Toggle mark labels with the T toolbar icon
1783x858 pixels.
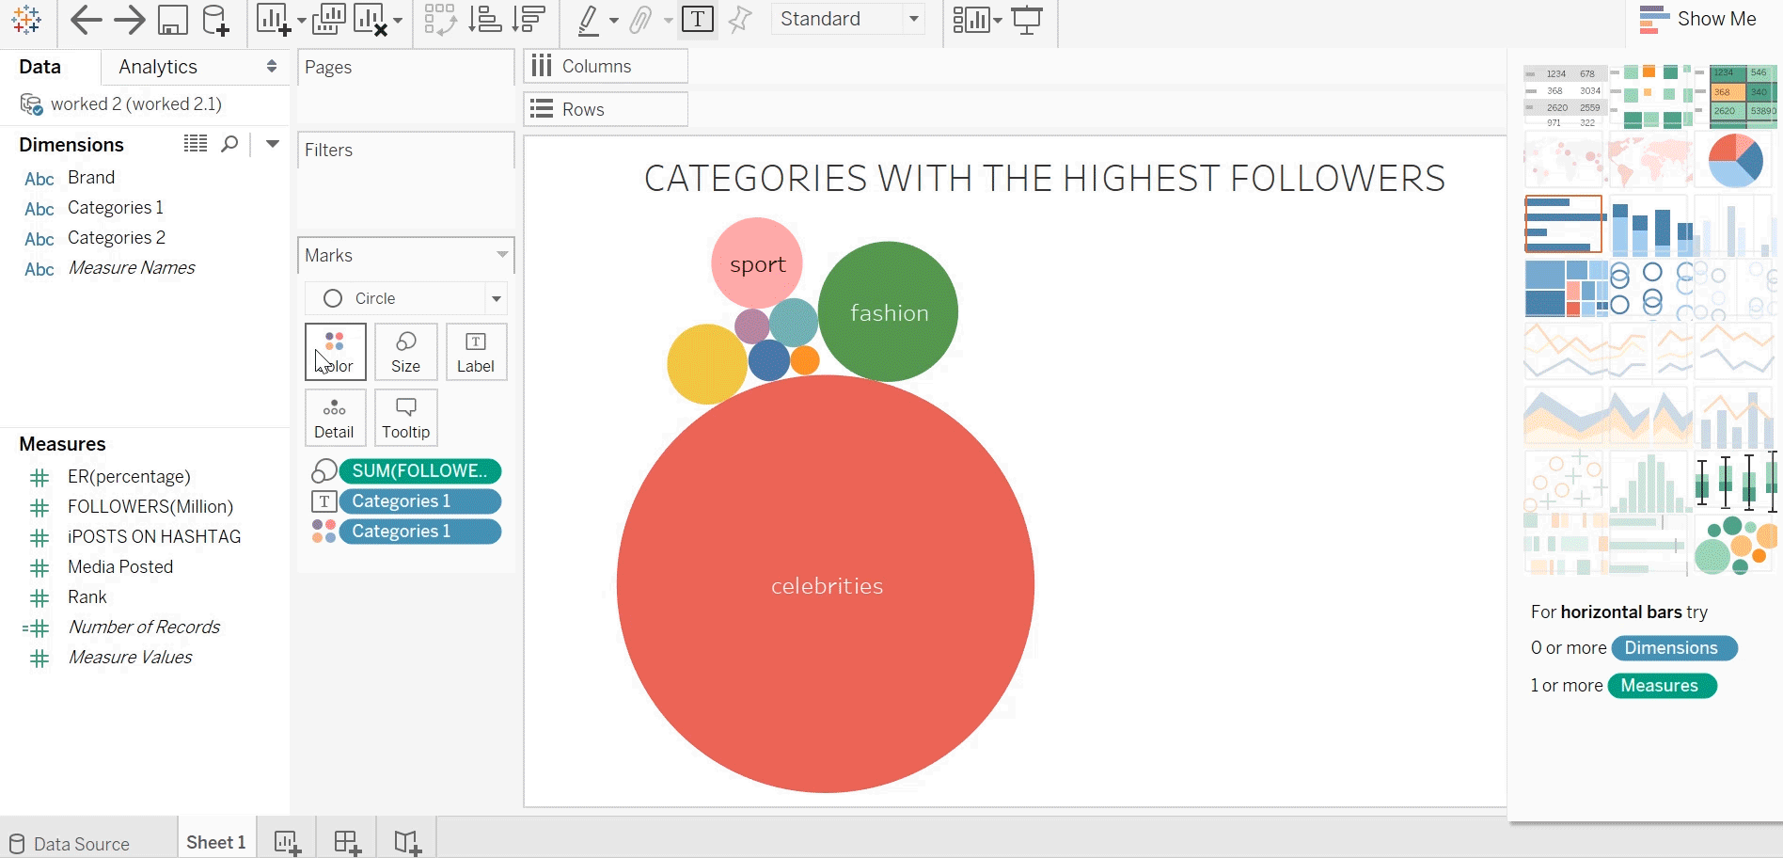tap(697, 19)
